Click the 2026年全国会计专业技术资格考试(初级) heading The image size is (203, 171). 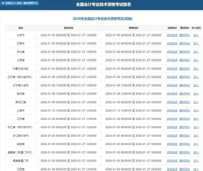103,18
